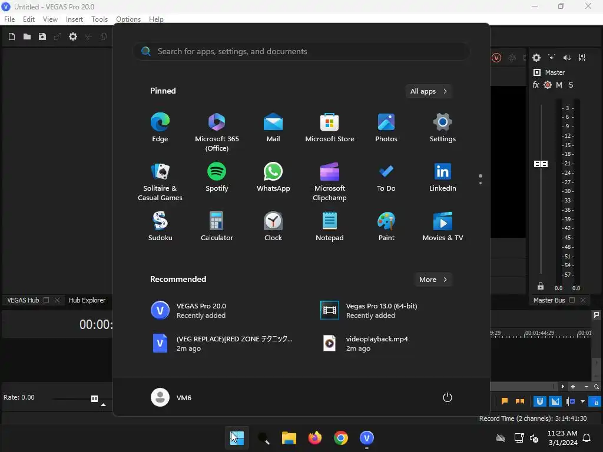Click the playback Rate slider handle
Viewport: 603px width, 452px height.
pos(94,398)
